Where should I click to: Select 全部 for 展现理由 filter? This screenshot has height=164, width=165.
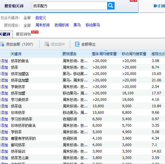tap(27, 25)
